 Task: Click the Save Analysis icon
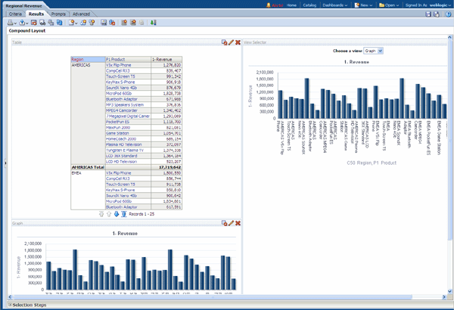(428, 14)
